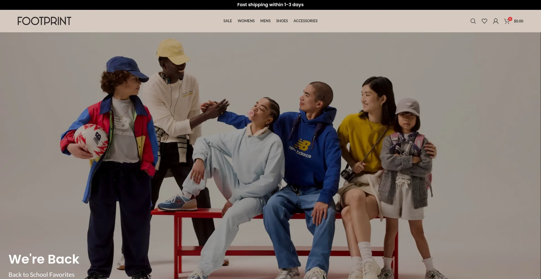
Task: Click the user account icon
Action: coord(496,21)
